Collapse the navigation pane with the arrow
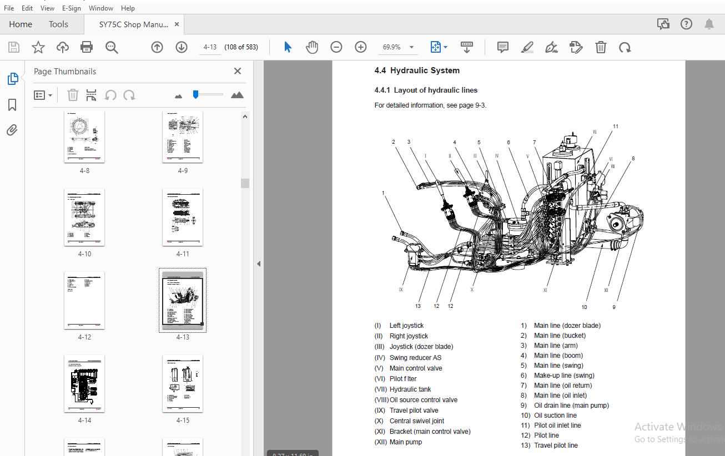This screenshot has width=725, height=456. pos(258,264)
